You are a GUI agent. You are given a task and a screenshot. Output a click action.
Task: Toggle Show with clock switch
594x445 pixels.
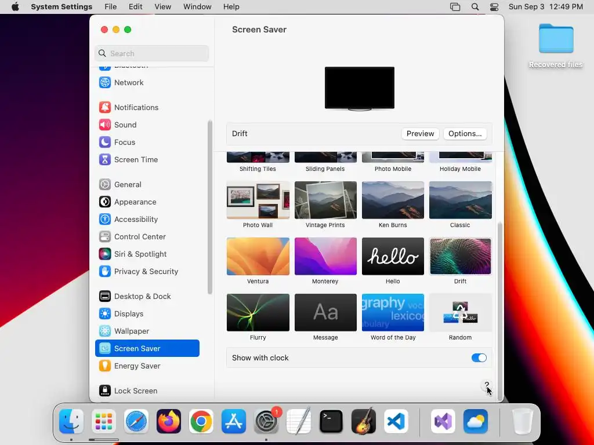pyautogui.click(x=479, y=358)
